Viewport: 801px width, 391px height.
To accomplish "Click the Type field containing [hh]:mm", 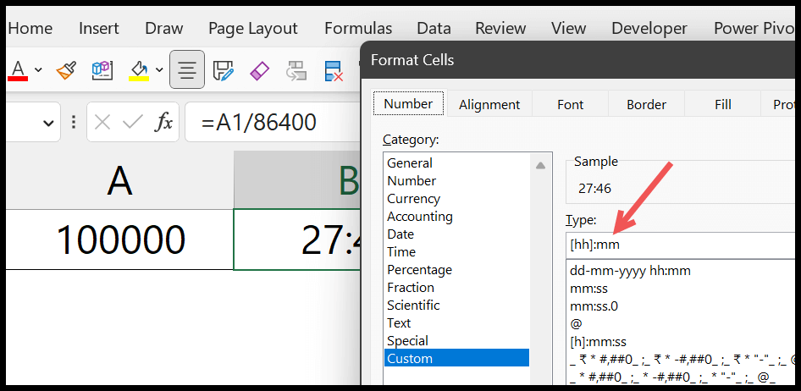I will coord(681,245).
